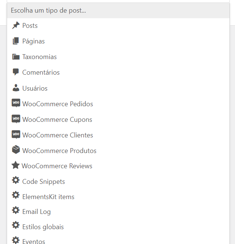The width and height of the screenshot is (235, 244).
Task: Click the Woo icon beside WooCommerce Cupons
Action: tap(16, 119)
